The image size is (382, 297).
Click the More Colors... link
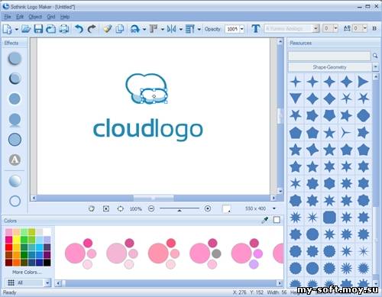pos(27,272)
